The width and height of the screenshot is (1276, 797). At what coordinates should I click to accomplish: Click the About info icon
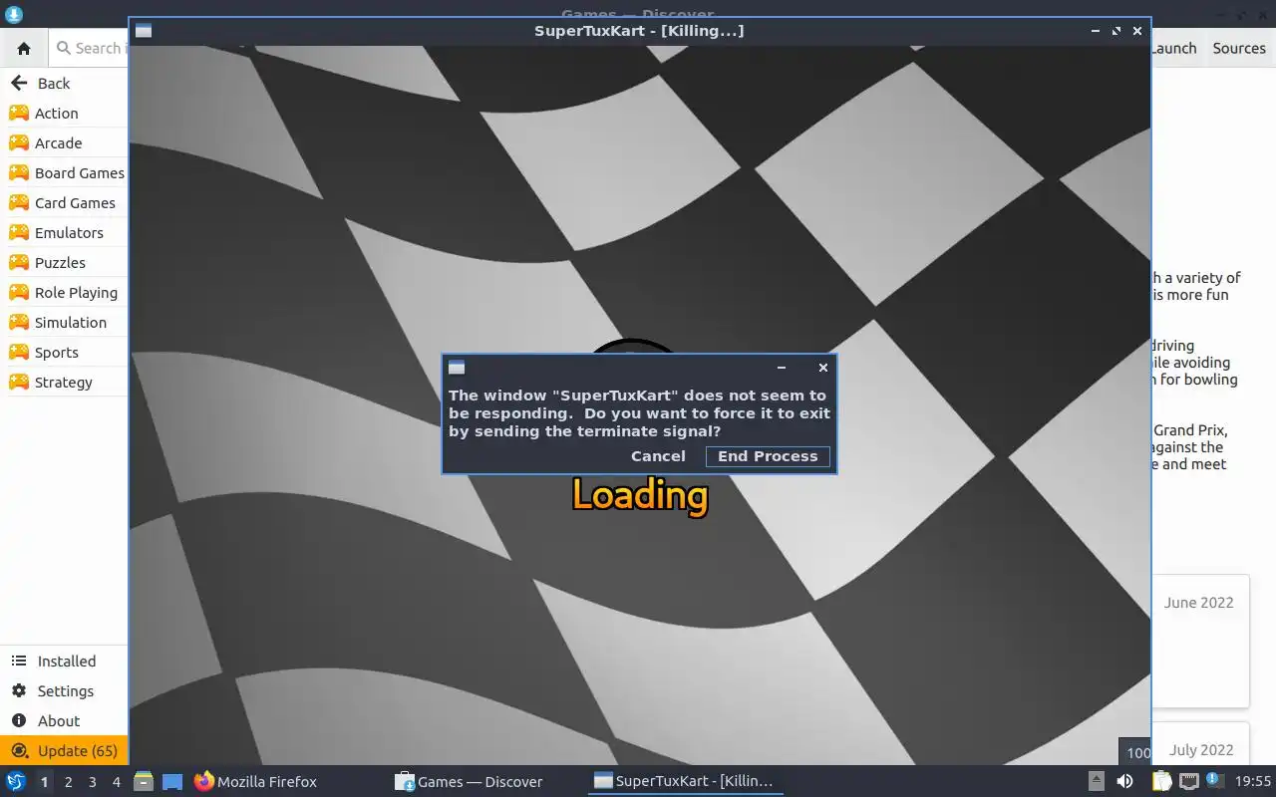click(x=18, y=721)
